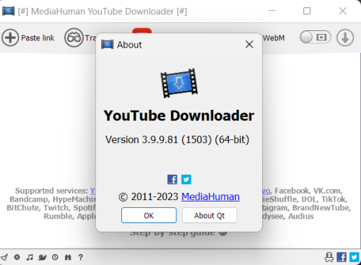Click the question mark beside the step-by-step guide
Screen dimensions: 361x265
223,233
